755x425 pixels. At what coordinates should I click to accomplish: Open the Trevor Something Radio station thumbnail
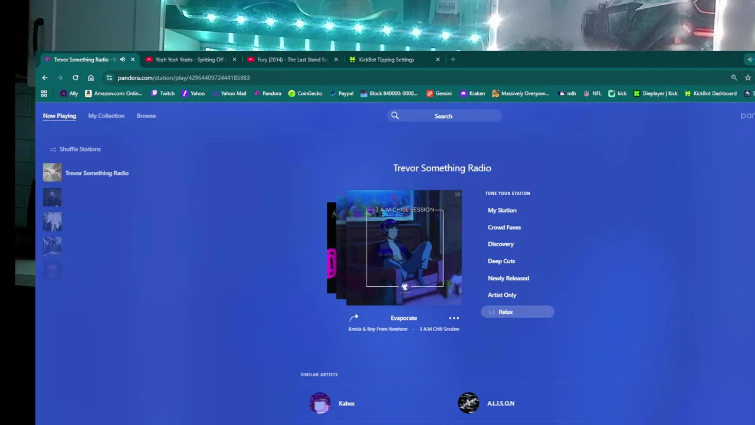click(x=52, y=172)
